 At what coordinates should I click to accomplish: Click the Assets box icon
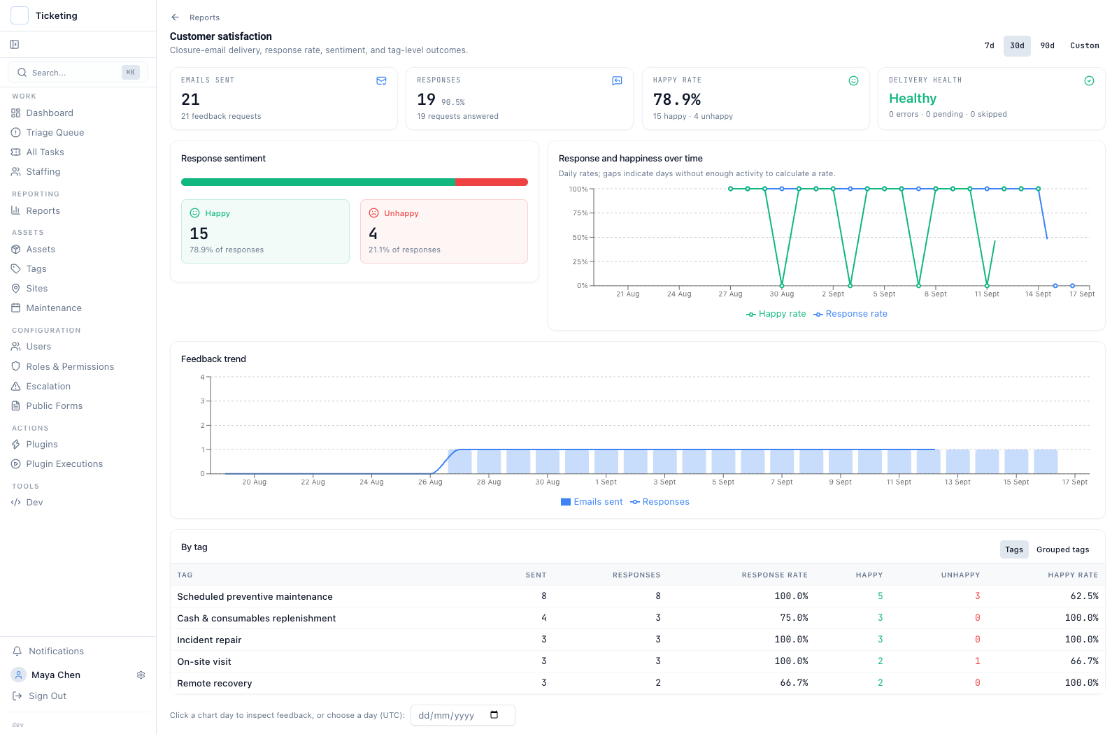pyautogui.click(x=16, y=250)
